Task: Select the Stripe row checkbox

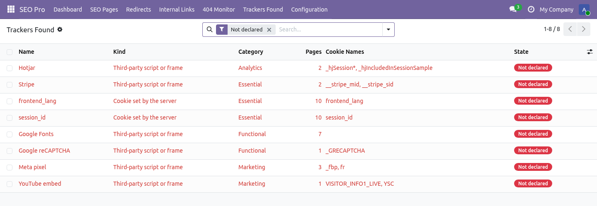Action: pos(10,84)
